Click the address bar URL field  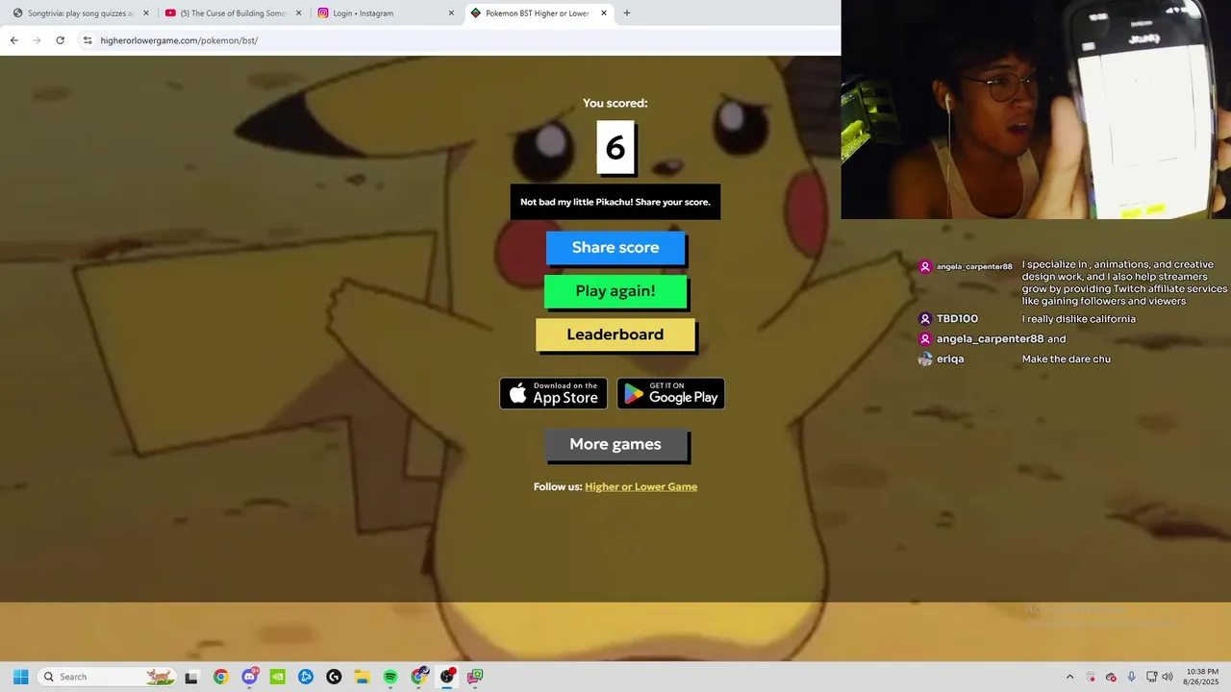click(462, 40)
